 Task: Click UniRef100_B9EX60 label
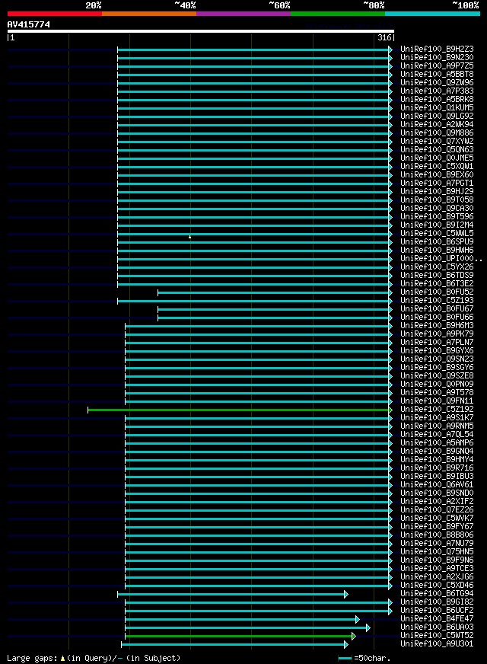437,175
